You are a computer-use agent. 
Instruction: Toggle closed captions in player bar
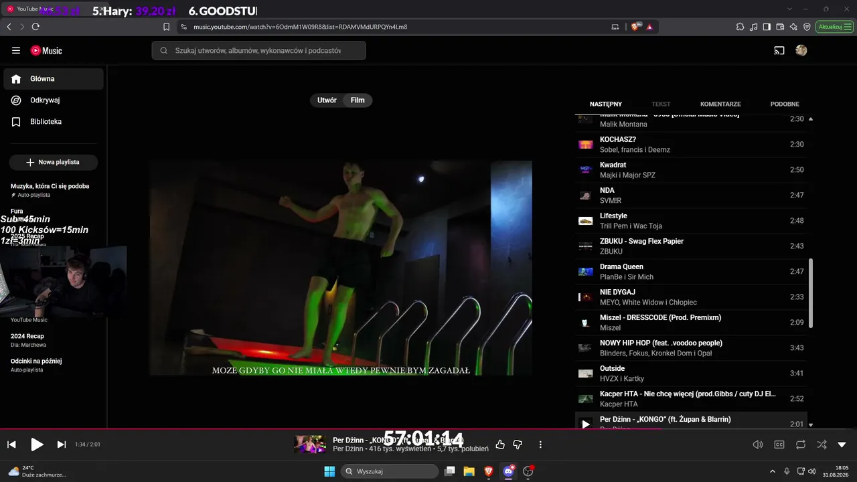(x=779, y=445)
